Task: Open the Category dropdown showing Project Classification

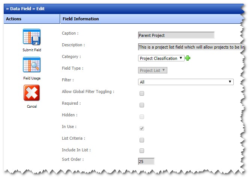Action: point(161,58)
